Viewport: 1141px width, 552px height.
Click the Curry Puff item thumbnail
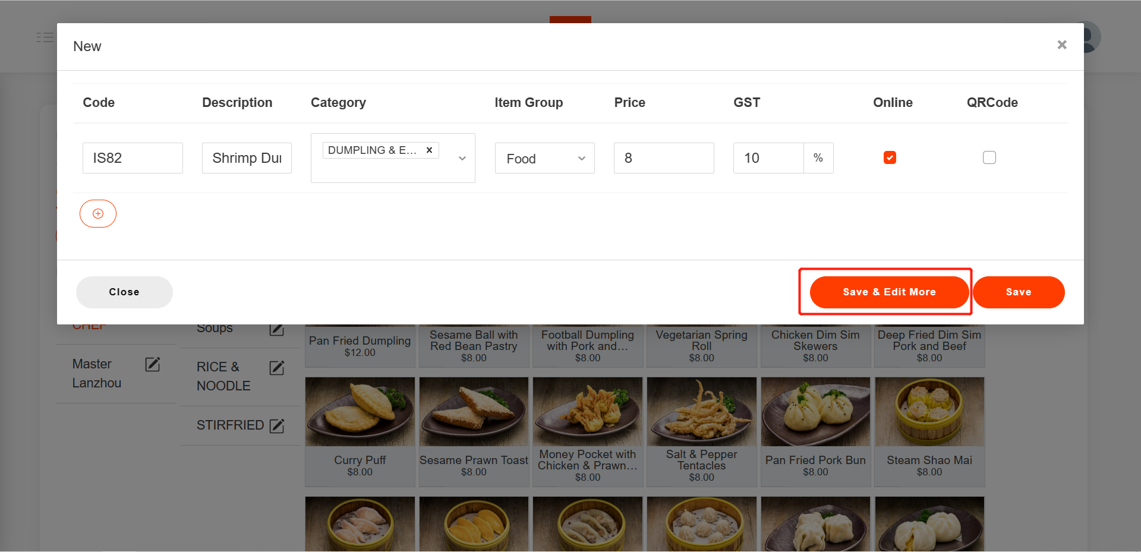tap(360, 411)
